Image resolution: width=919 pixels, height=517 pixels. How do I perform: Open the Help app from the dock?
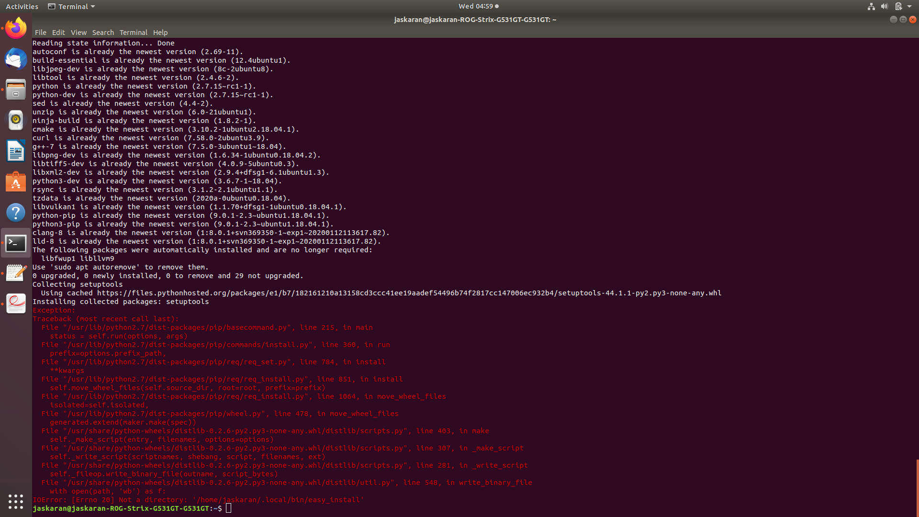[16, 212]
